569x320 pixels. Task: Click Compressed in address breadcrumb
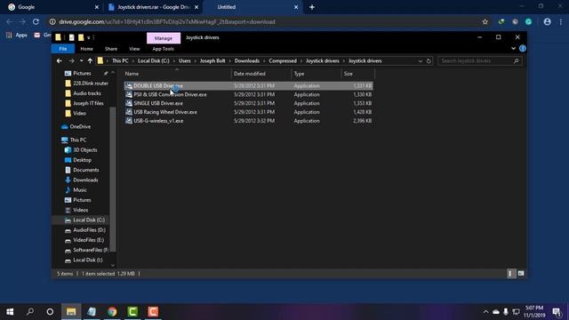[x=283, y=61]
